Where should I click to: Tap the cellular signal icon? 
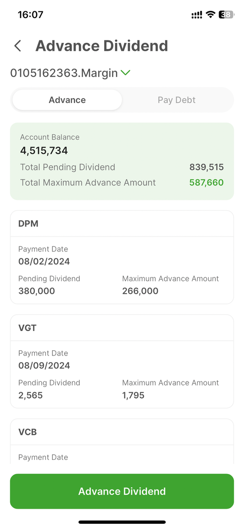[x=197, y=15]
